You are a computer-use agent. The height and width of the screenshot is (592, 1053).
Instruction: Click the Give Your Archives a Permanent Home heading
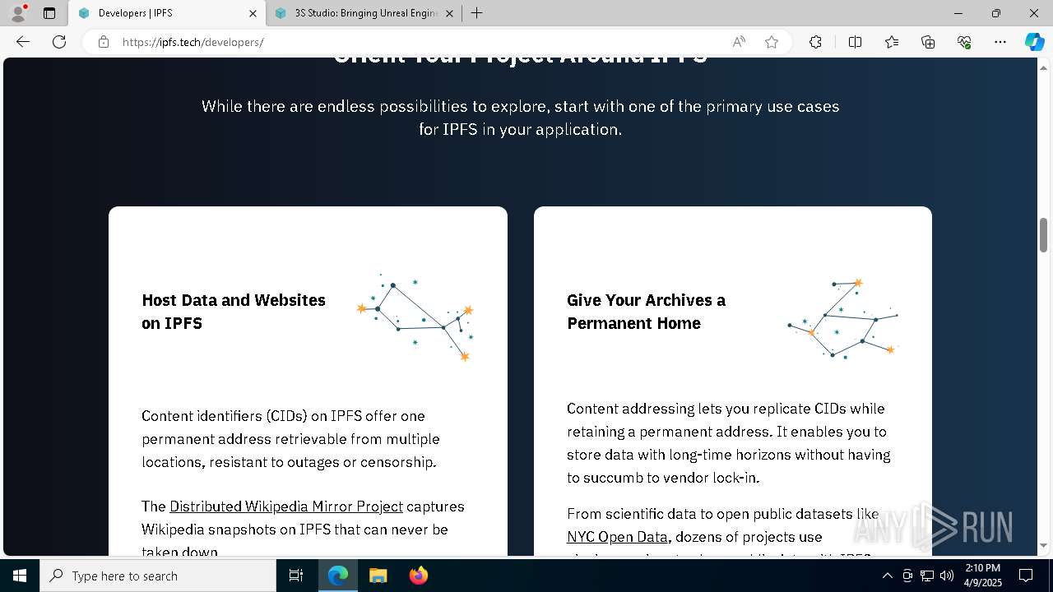point(646,312)
